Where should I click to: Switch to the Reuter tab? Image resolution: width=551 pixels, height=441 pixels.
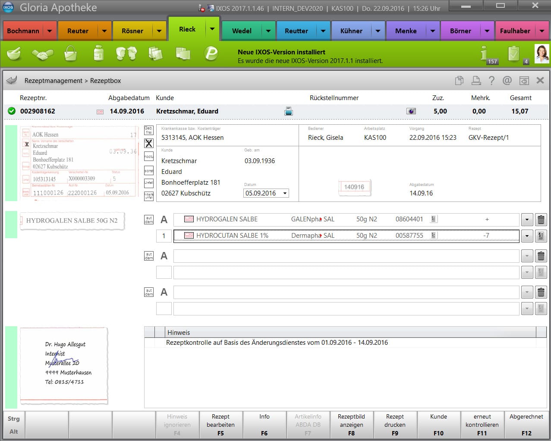tap(78, 31)
